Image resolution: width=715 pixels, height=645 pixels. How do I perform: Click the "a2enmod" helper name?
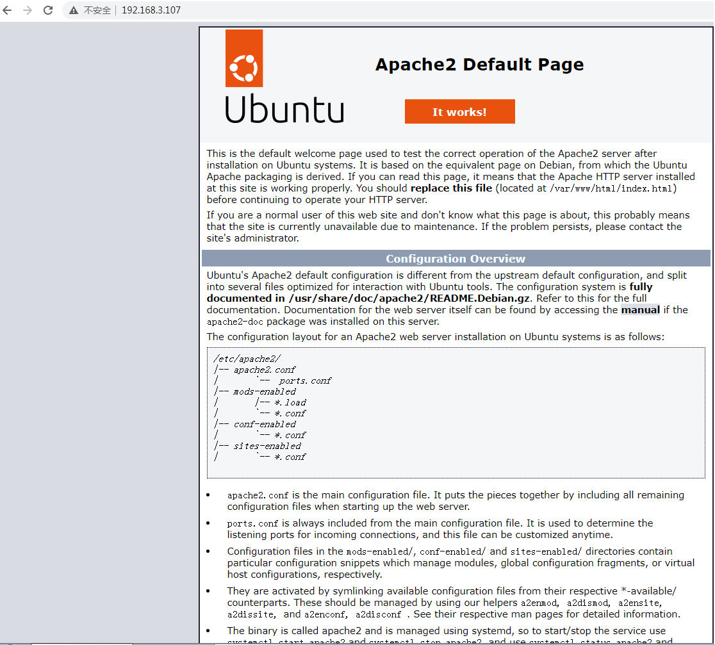pyautogui.click(x=539, y=603)
